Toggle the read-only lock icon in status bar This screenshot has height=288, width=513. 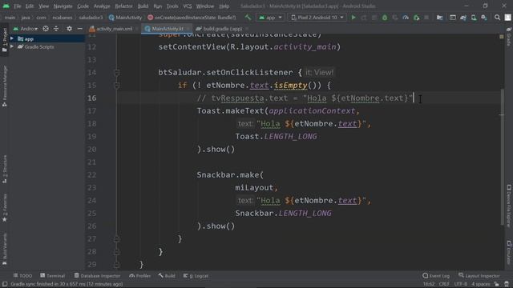(x=497, y=284)
